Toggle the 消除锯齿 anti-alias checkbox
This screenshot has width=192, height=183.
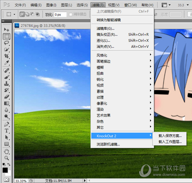[71, 14]
